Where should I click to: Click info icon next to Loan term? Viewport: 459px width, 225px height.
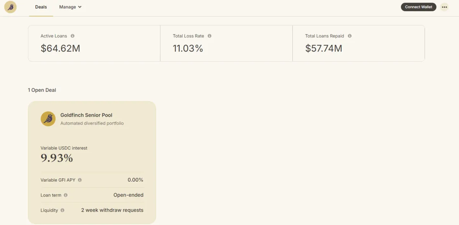[66, 195]
